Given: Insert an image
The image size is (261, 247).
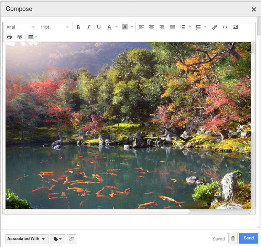Looking at the screenshot, I should [x=235, y=27].
